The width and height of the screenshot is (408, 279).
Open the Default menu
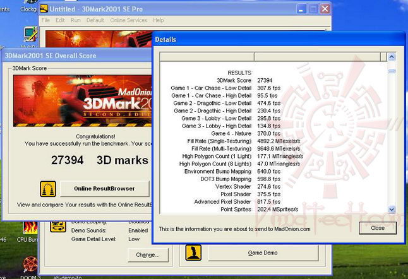[x=95, y=20]
